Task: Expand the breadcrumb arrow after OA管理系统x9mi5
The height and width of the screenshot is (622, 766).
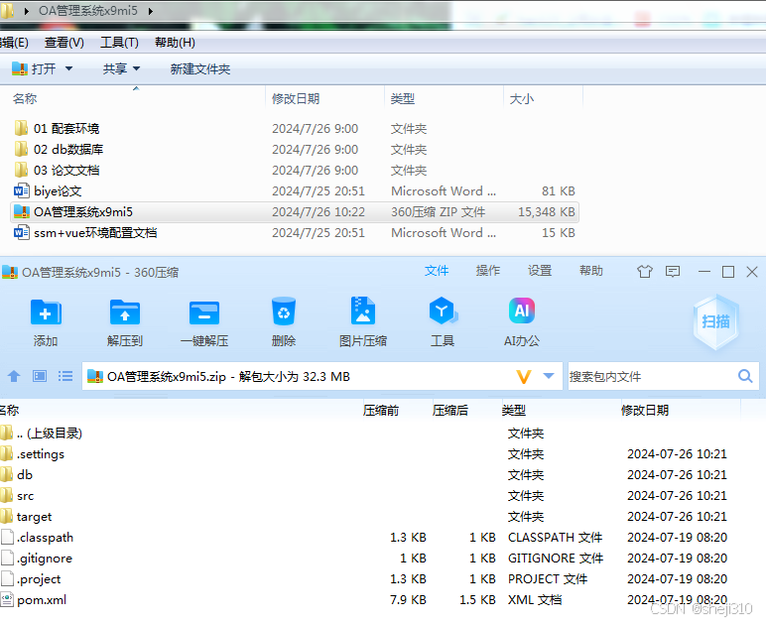Action: pyautogui.click(x=151, y=11)
